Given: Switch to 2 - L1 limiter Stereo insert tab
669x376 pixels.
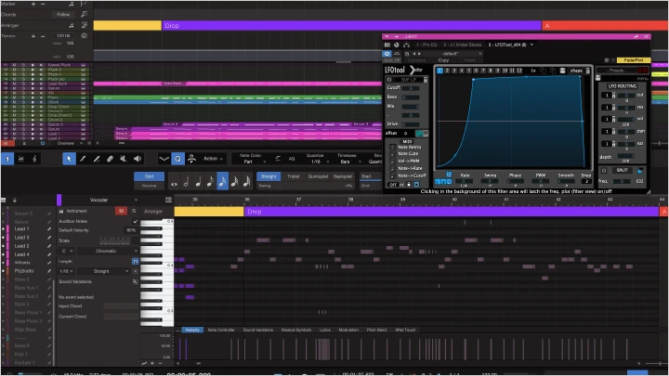Looking at the screenshot, I should pyautogui.click(x=462, y=45).
